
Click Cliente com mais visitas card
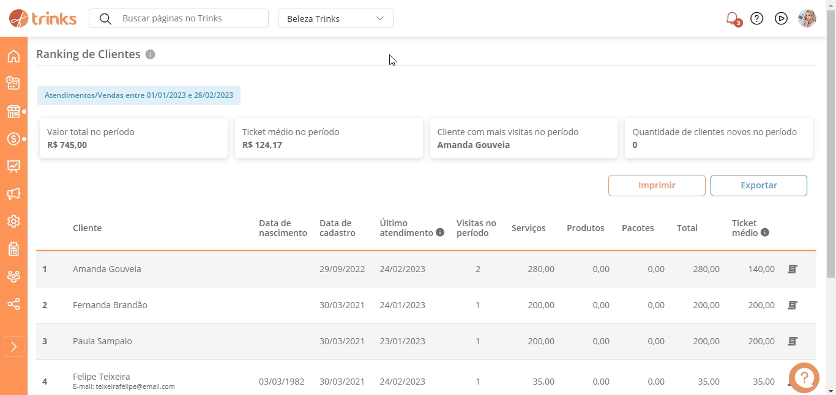pos(524,138)
